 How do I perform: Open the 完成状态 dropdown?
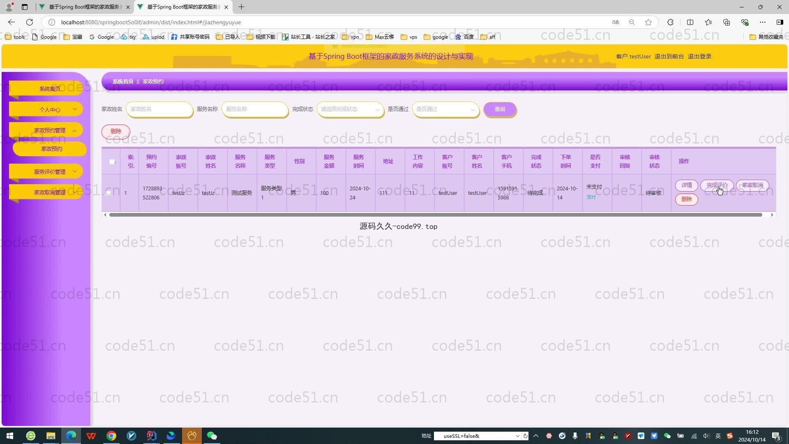(x=350, y=109)
